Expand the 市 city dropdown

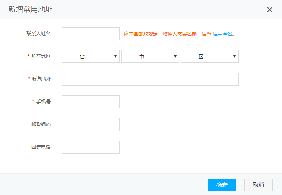pyautogui.click(x=150, y=56)
